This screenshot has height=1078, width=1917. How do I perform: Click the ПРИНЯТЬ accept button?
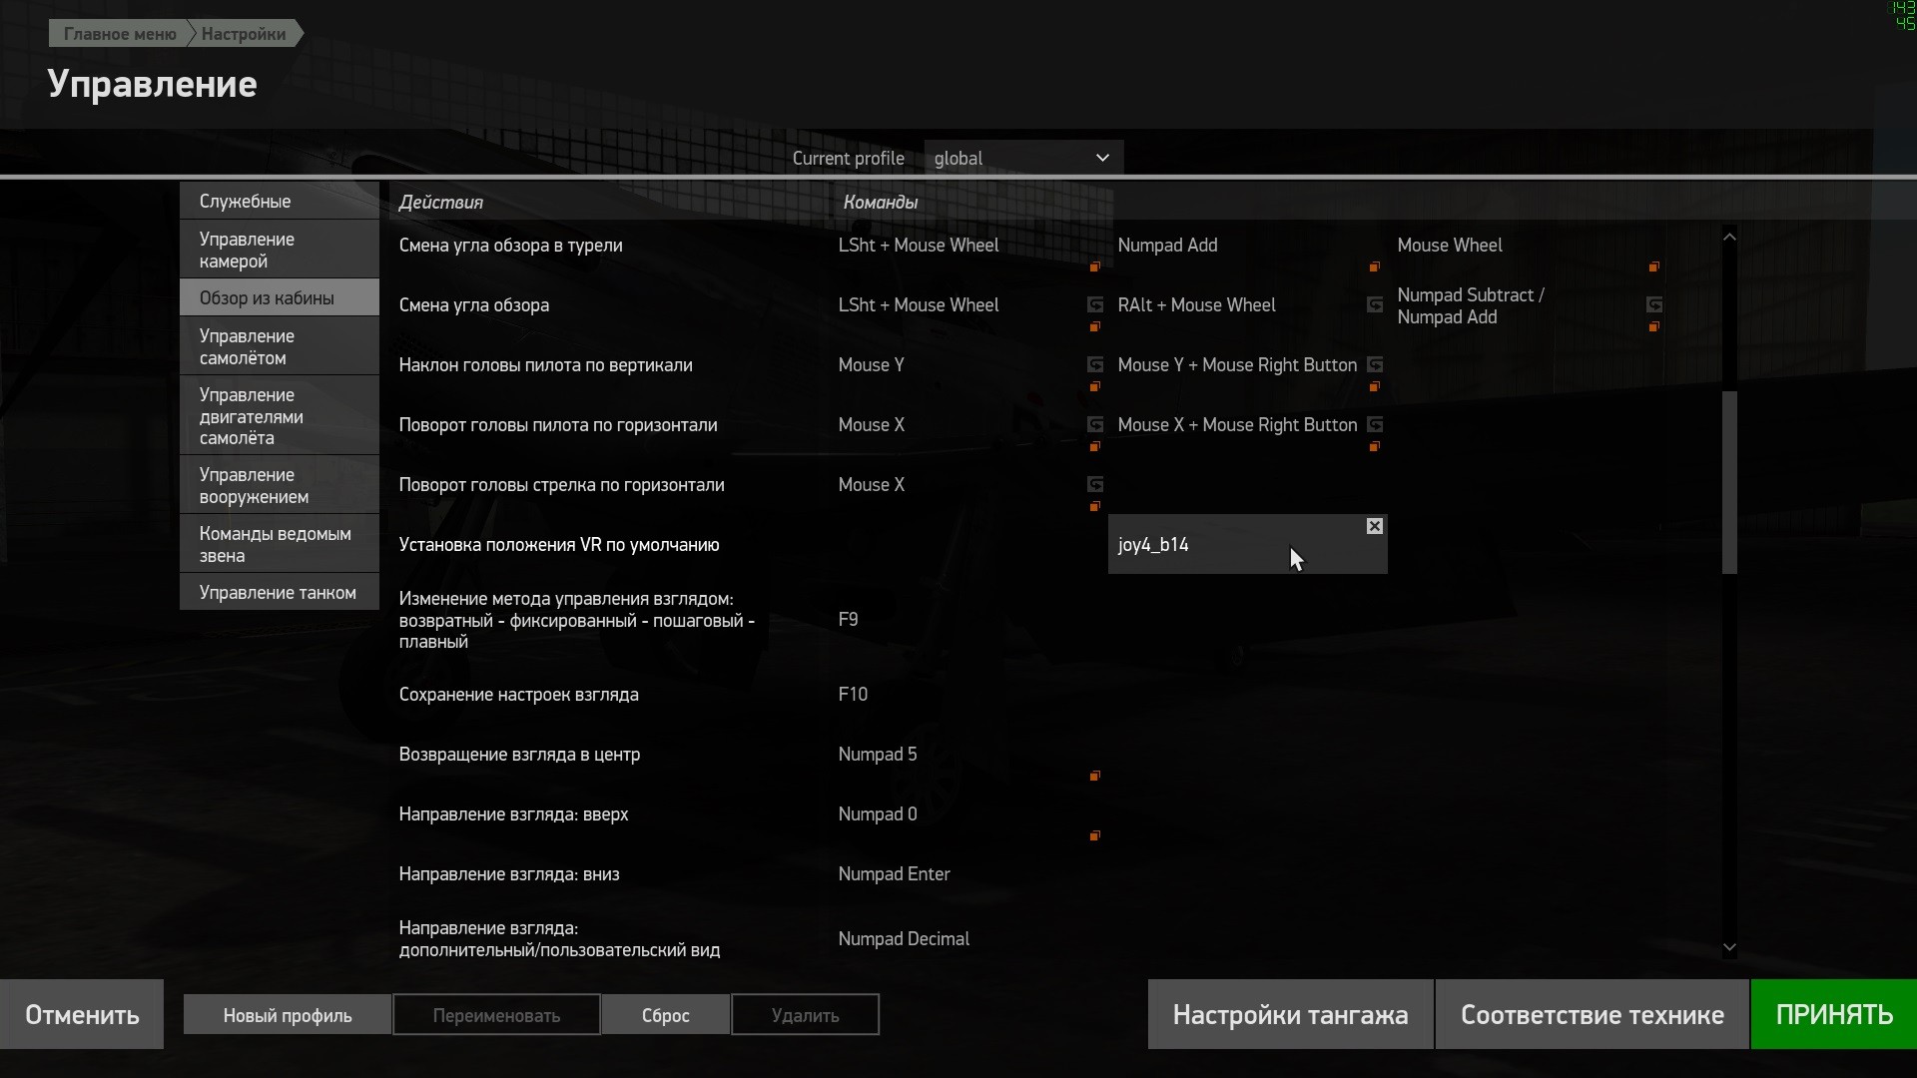click(1834, 1014)
